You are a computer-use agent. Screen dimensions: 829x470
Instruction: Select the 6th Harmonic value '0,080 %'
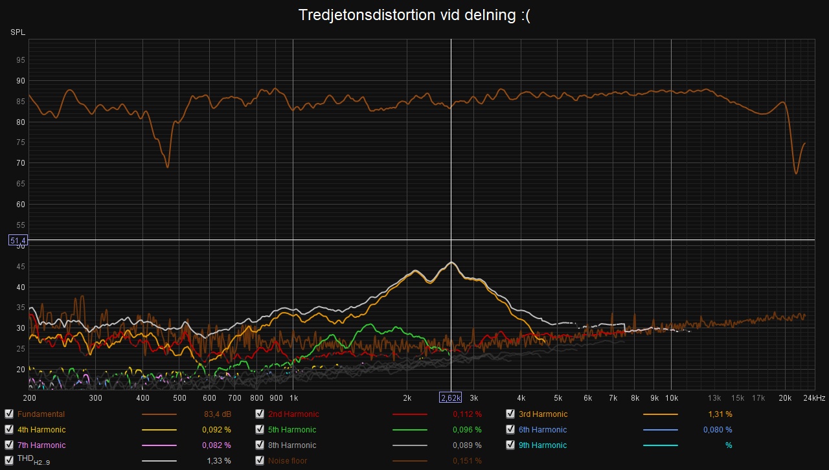tap(718, 430)
